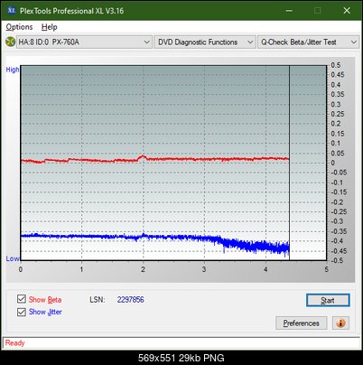Click the Low label on the graph axis

point(13,258)
